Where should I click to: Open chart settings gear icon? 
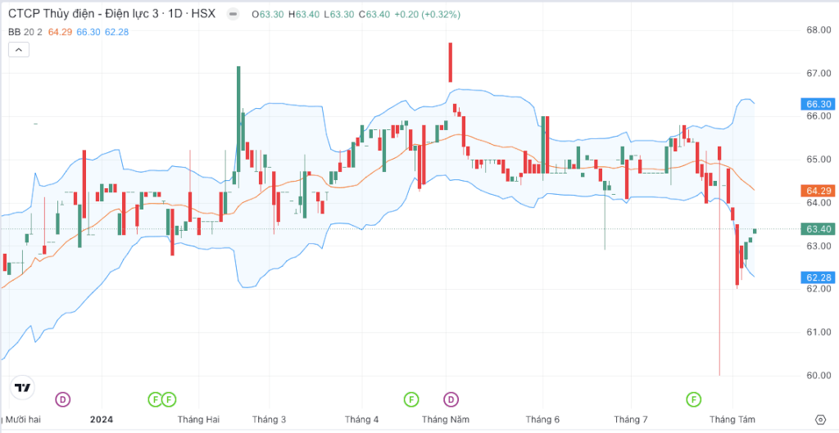pyautogui.click(x=821, y=419)
